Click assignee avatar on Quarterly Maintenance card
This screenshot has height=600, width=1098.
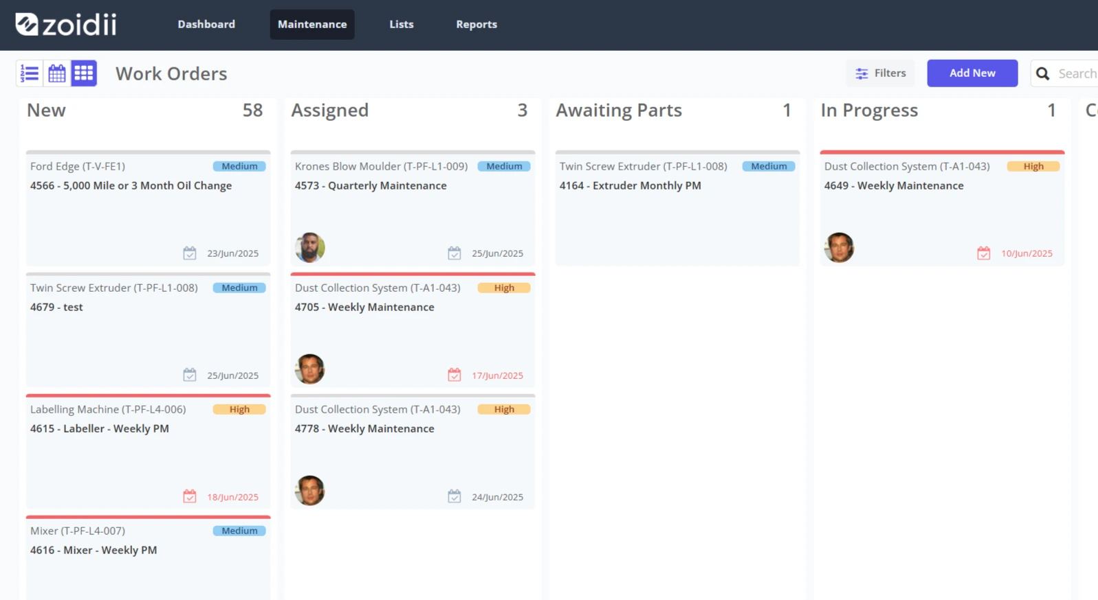click(310, 248)
